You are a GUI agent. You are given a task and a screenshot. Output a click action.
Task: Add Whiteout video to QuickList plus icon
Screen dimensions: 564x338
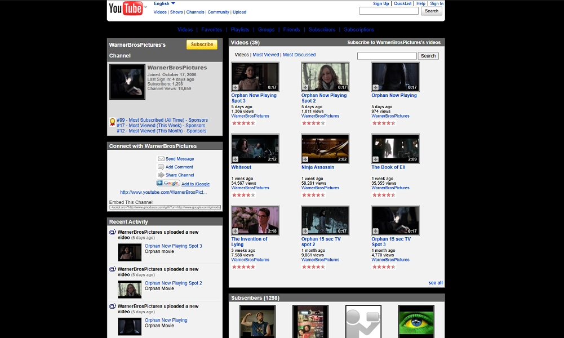coord(235,159)
